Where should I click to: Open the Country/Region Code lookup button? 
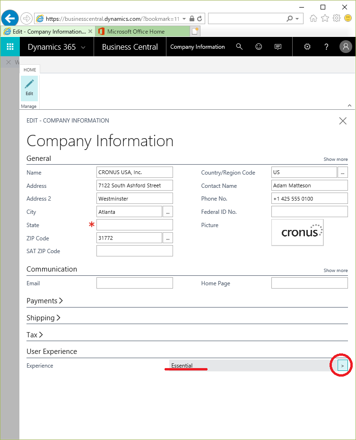[x=343, y=172]
